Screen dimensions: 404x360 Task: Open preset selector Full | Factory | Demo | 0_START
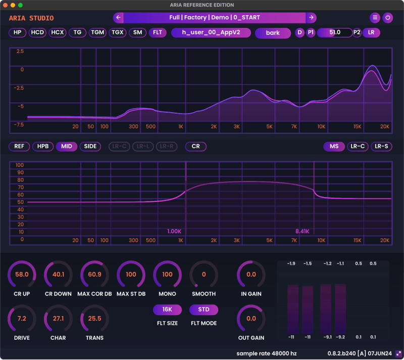(x=215, y=18)
